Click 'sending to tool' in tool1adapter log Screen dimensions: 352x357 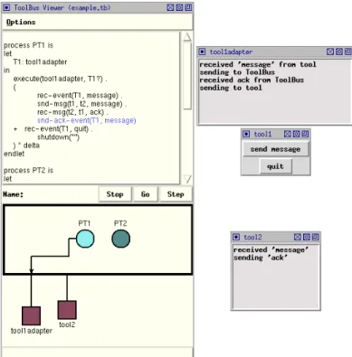coord(231,88)
